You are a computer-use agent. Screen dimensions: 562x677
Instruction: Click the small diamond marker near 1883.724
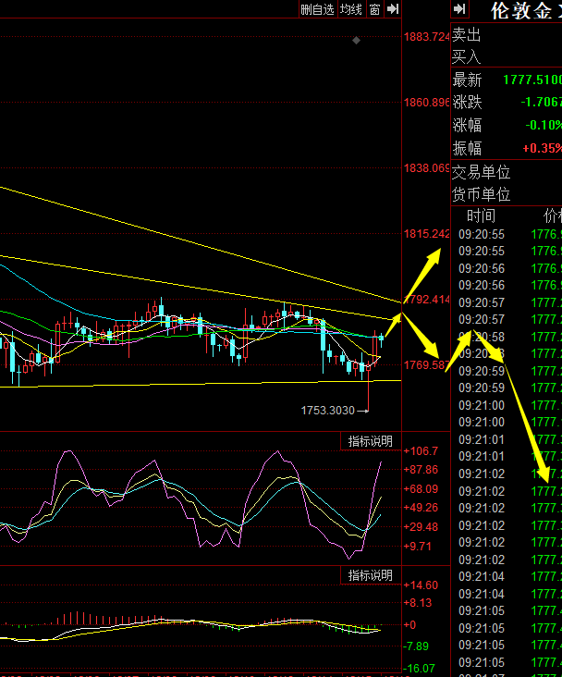(x=356, y=40)
